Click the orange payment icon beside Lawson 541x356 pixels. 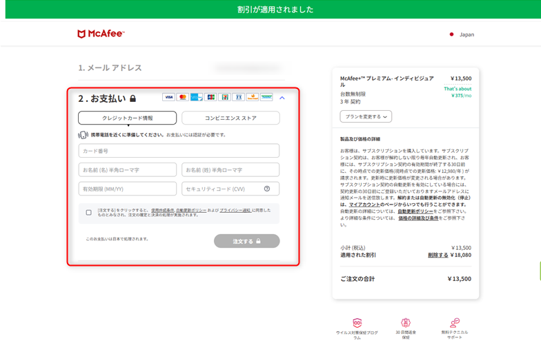click(x=253, y=97)
